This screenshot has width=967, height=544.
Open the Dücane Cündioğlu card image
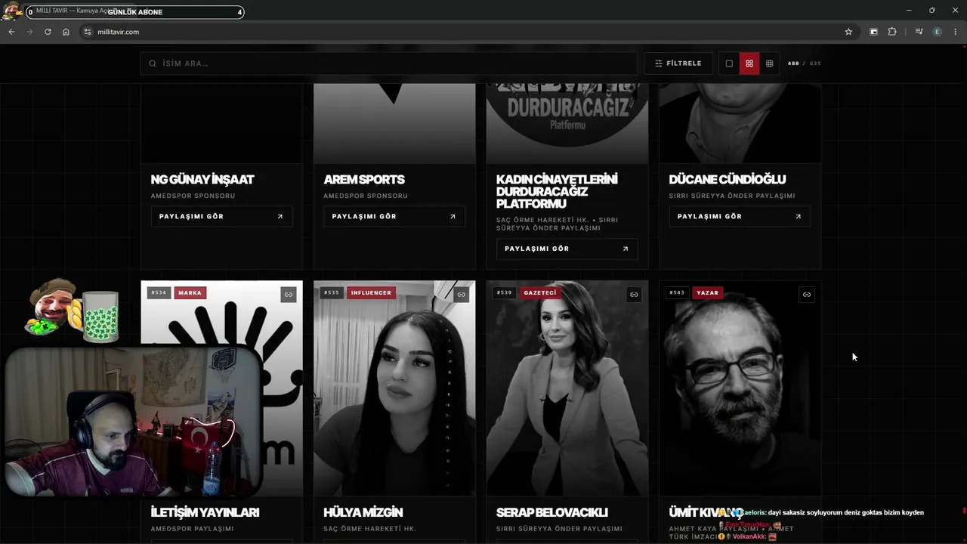click(x=740, y=123)
